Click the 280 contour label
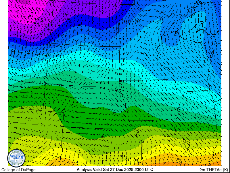This screenshot has height=173, width=230. 78,25
